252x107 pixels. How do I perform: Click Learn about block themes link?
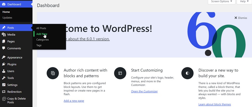(x=214, y=104)
